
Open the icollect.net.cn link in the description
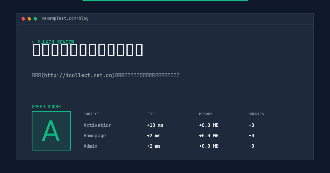coord(78,75)
